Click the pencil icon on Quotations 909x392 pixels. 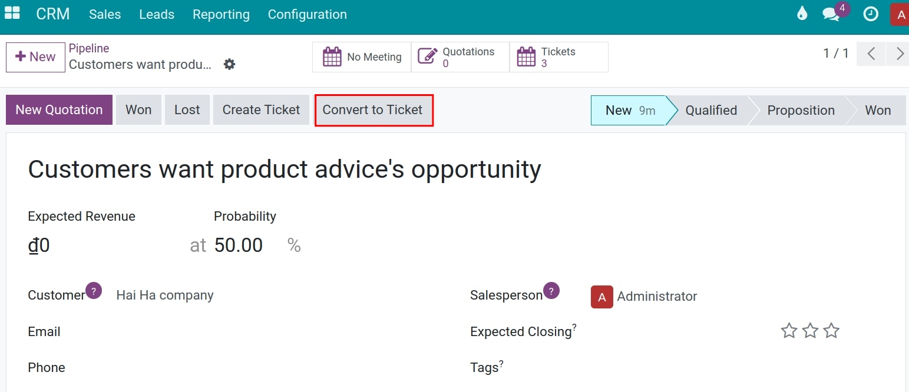tap(427, 57)
